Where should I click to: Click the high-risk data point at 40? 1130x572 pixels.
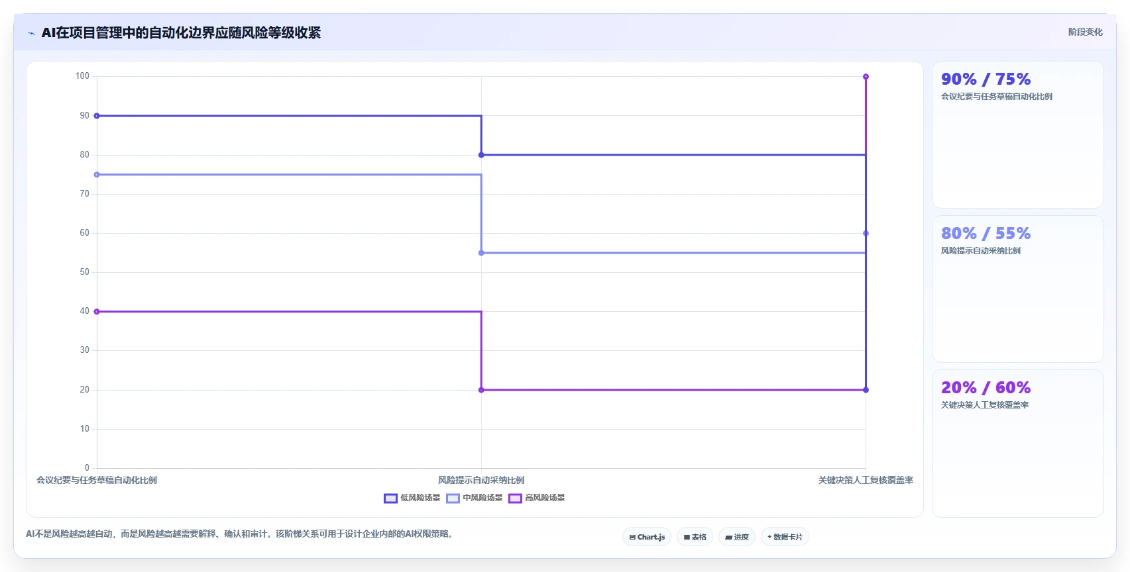(97, 312)
